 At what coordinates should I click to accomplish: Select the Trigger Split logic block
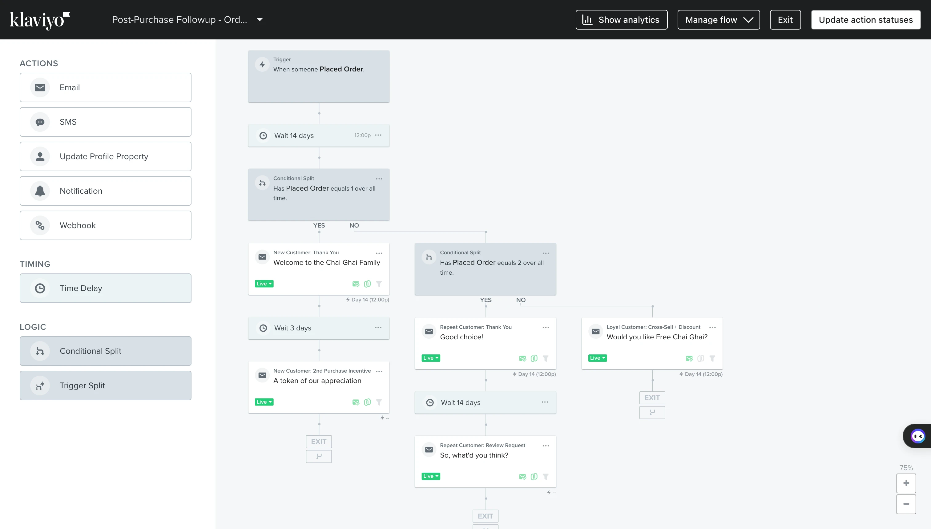pos(105,386)
